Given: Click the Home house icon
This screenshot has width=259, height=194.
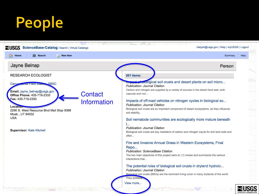Looking at the screenshot, I should click(11, 56).
